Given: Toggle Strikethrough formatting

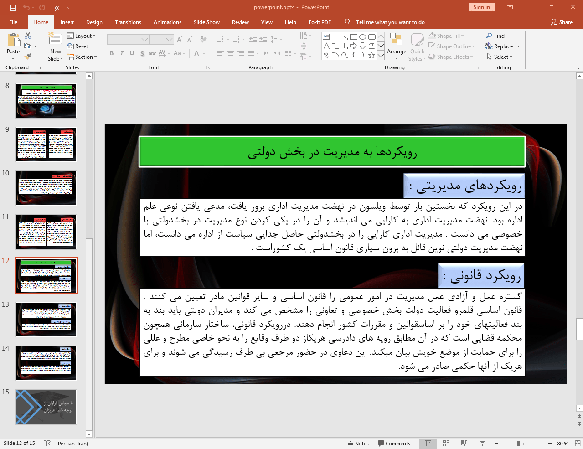Looking at the screenshot, I should point(152,53).
